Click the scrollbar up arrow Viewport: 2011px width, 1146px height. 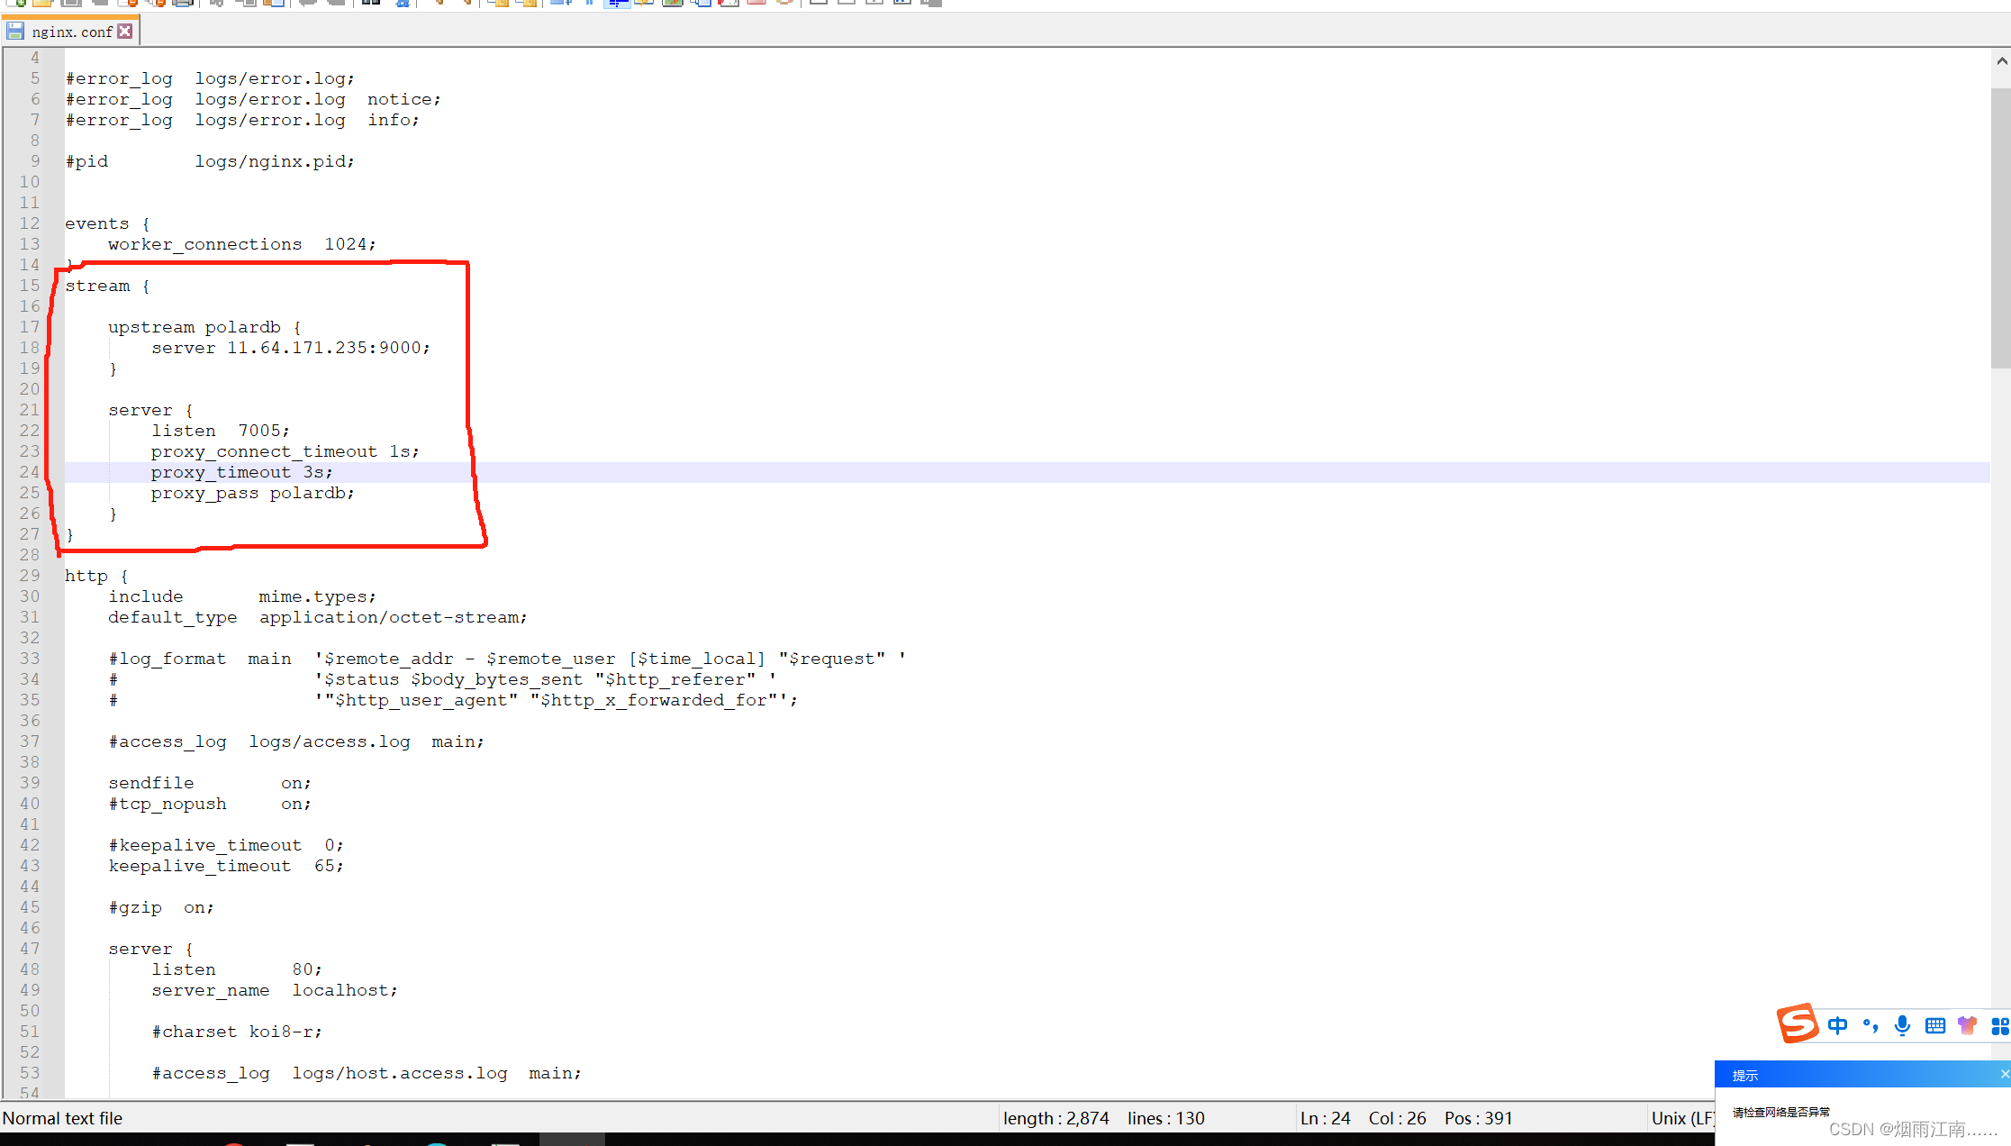[x=2001, y=61]
